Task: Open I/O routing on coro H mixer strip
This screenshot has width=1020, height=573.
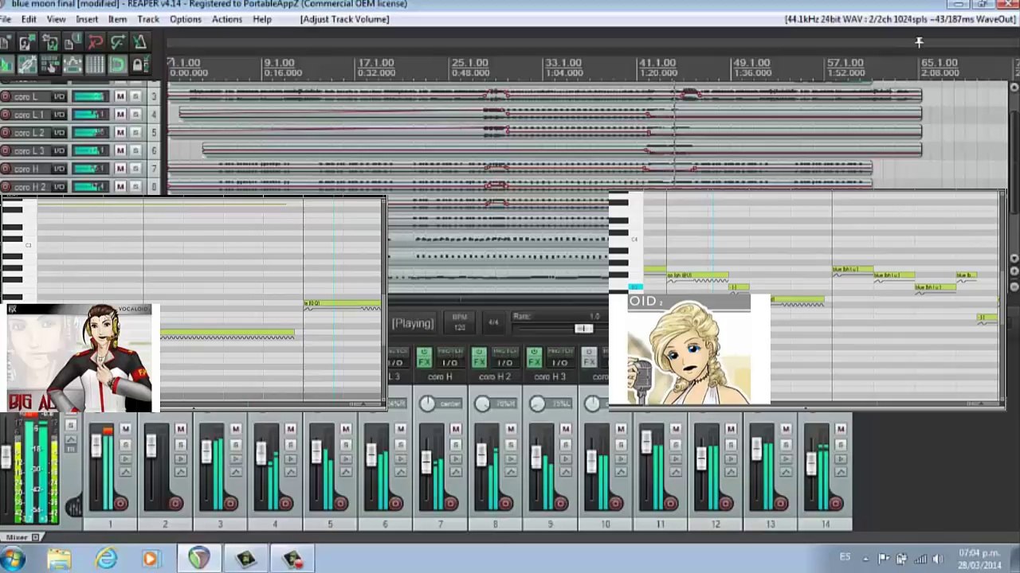Action: [451, 362]
